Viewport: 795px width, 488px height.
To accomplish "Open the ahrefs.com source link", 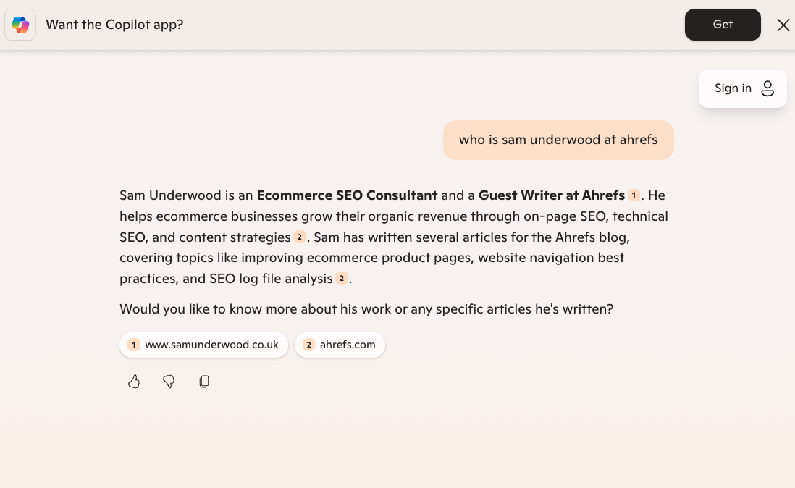I will coord(348,345).
